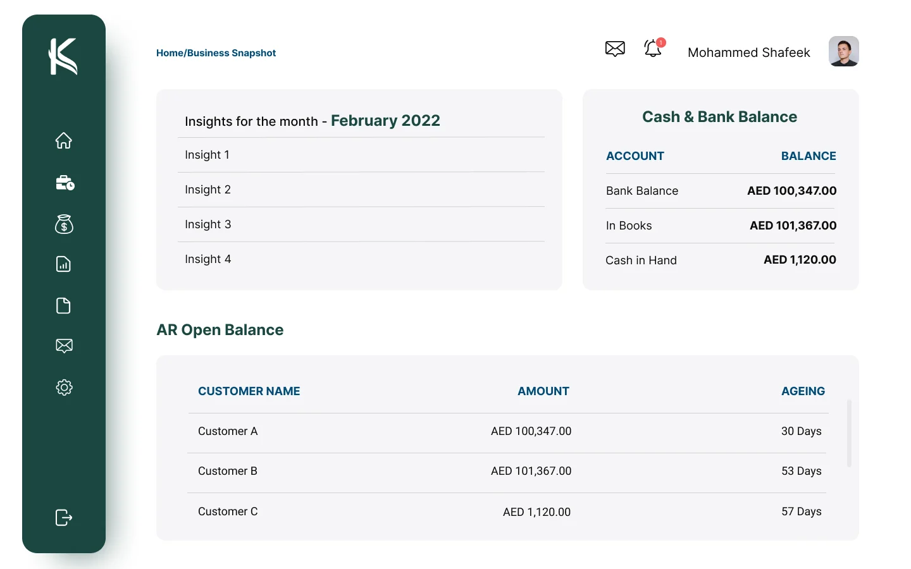Select the Insight 4 row
Screen dimensions: 911x569
pos(361,259)
